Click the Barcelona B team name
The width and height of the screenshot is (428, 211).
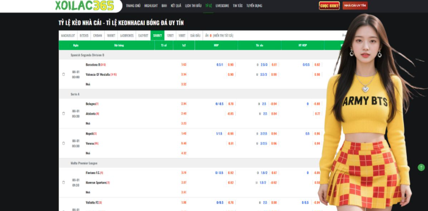(93, 64)
